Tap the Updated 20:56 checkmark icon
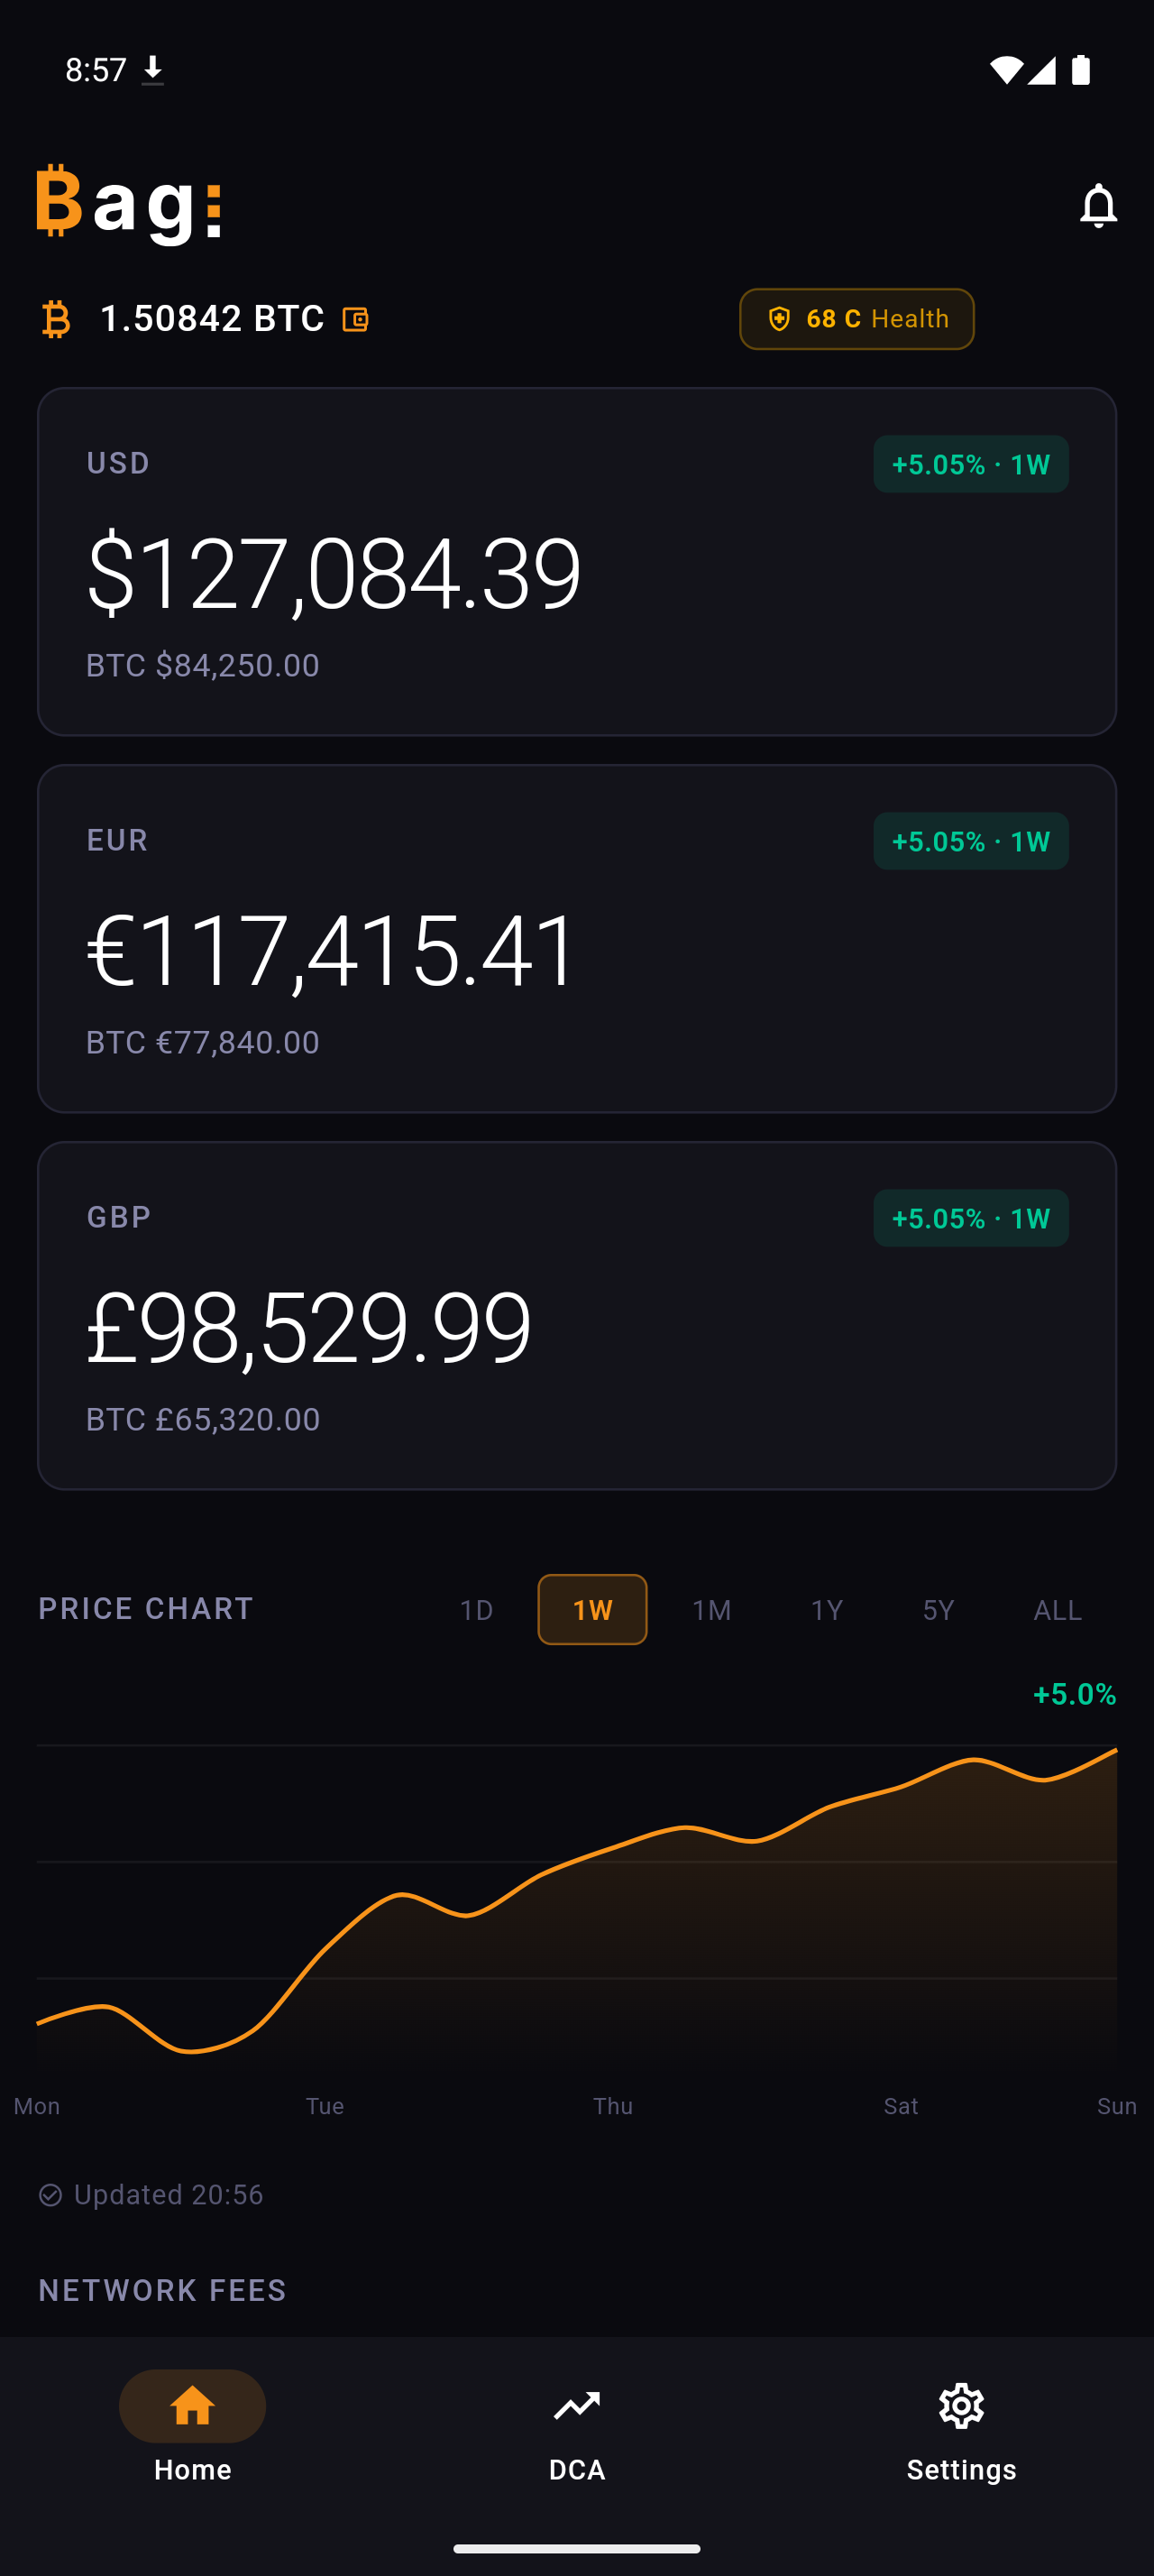The height and width of the screenshot is (2576, 1154). [x=50, y=2194]
